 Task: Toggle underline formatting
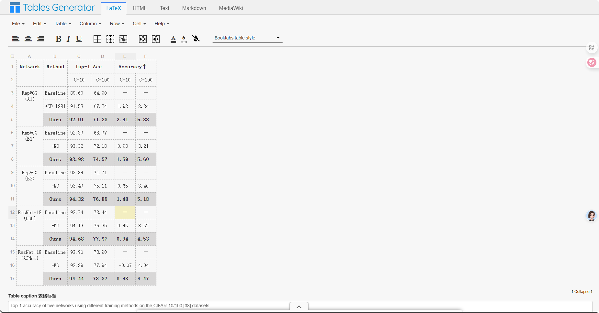point(79,39)
